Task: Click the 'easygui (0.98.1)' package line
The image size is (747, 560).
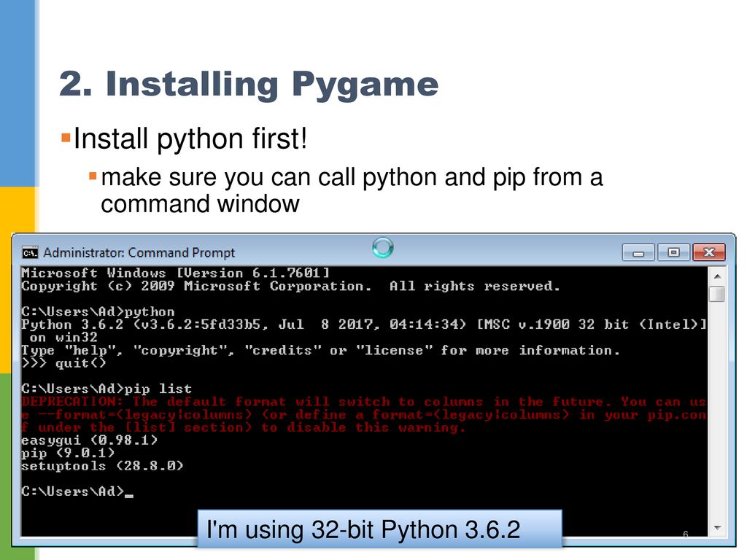Action: click(90, 440)
